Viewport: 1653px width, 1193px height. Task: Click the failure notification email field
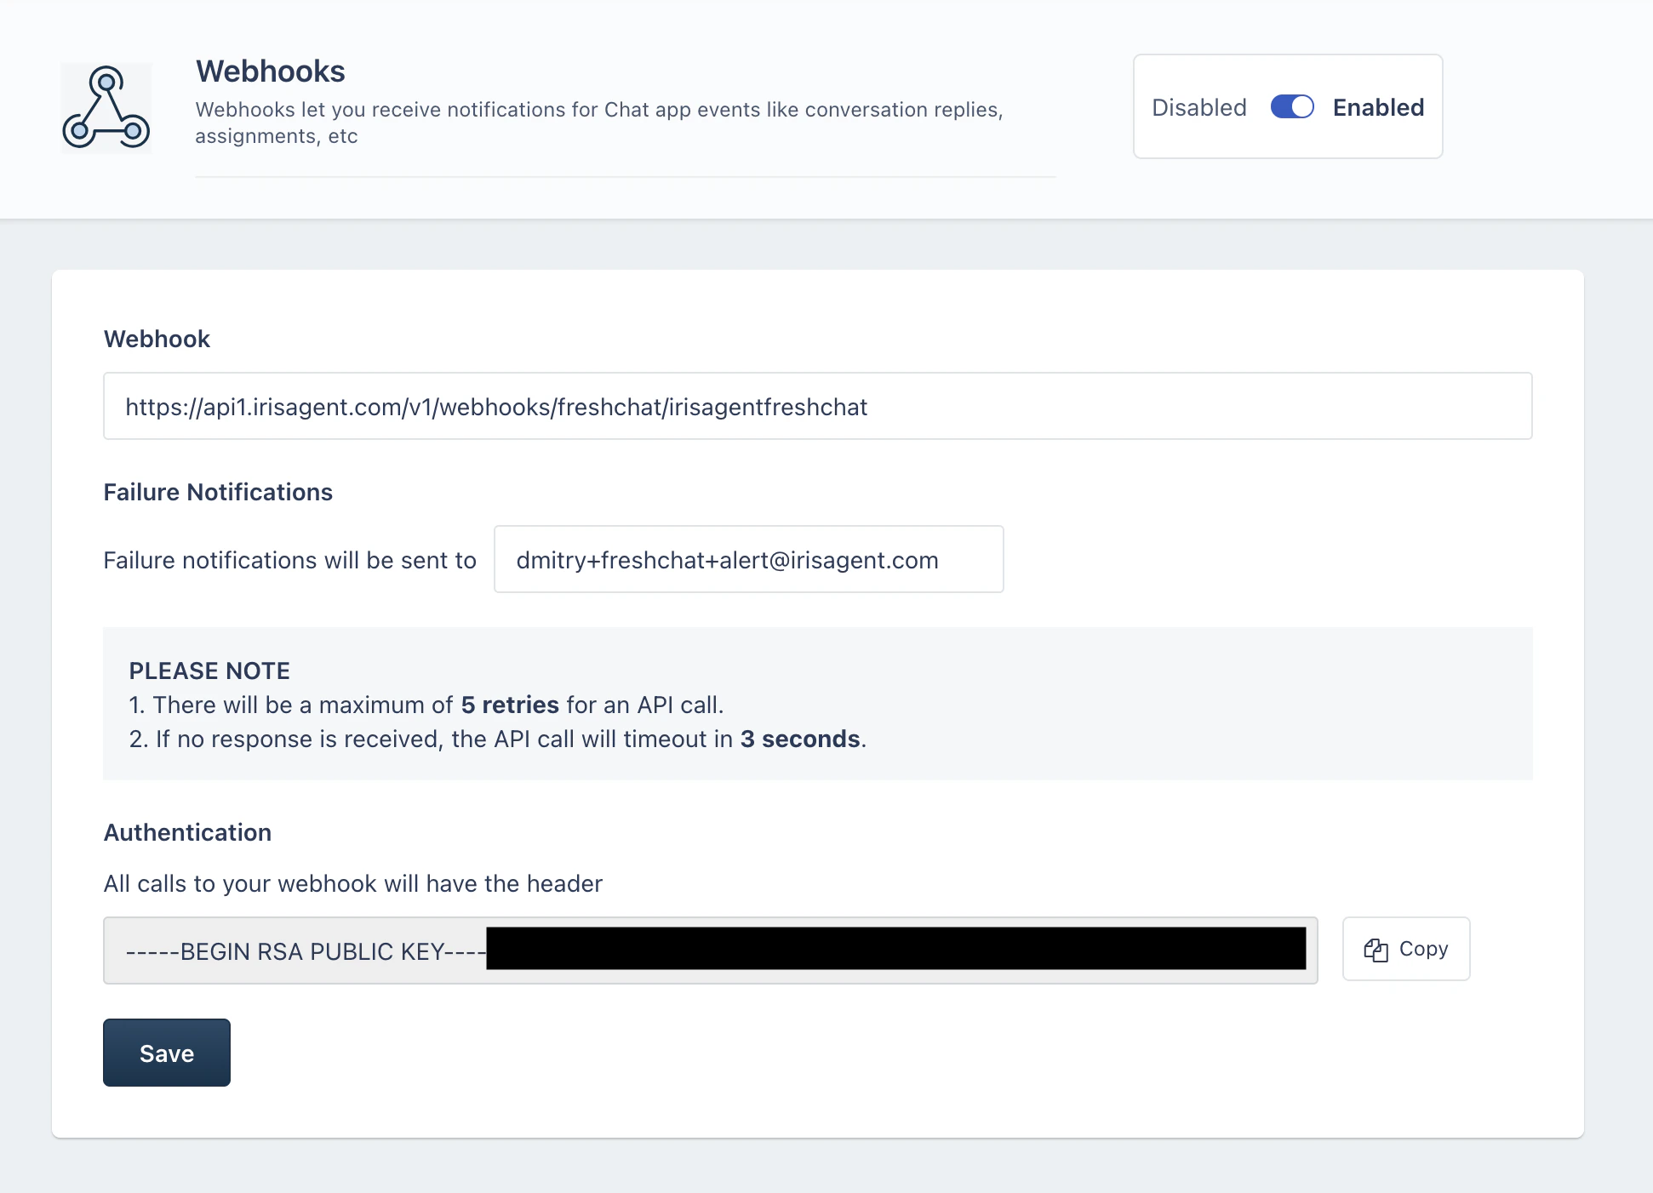(x=748, y=559)
